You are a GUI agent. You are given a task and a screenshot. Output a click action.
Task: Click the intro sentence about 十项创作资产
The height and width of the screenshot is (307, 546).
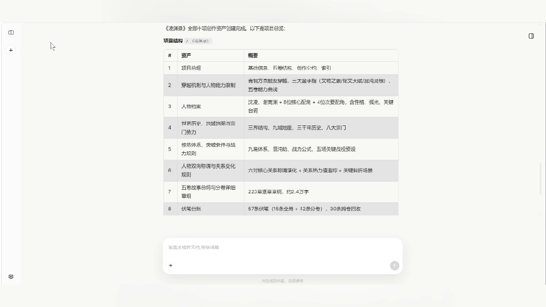pyautogui.click(x=225, y=28)
